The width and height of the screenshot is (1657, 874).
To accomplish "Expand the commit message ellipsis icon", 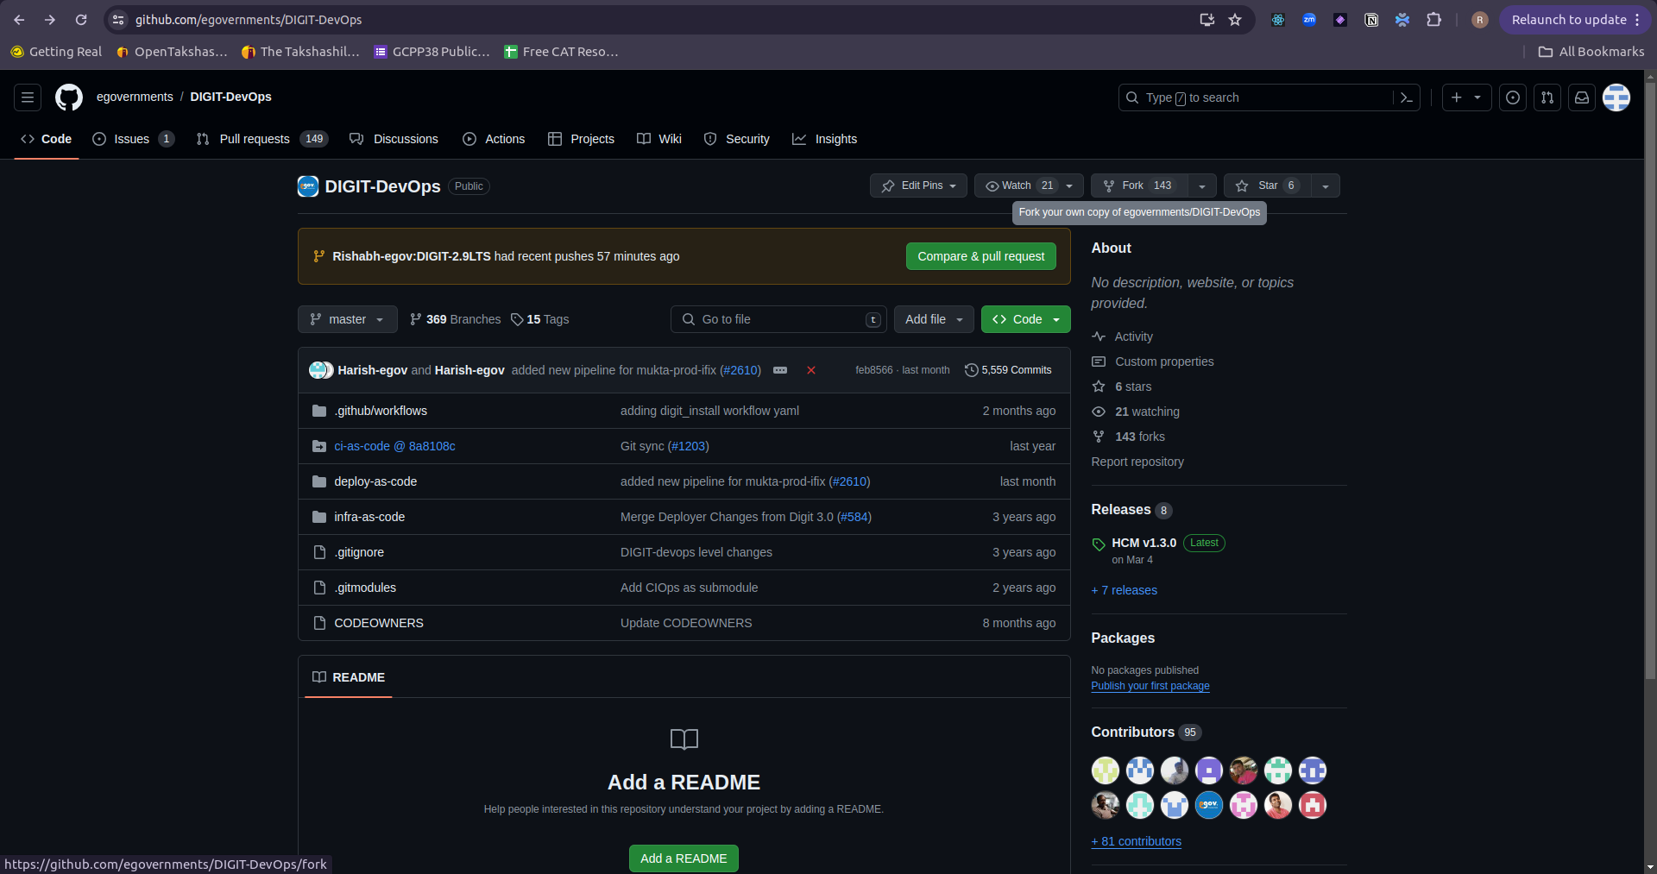I will click(x=780, y=370).
